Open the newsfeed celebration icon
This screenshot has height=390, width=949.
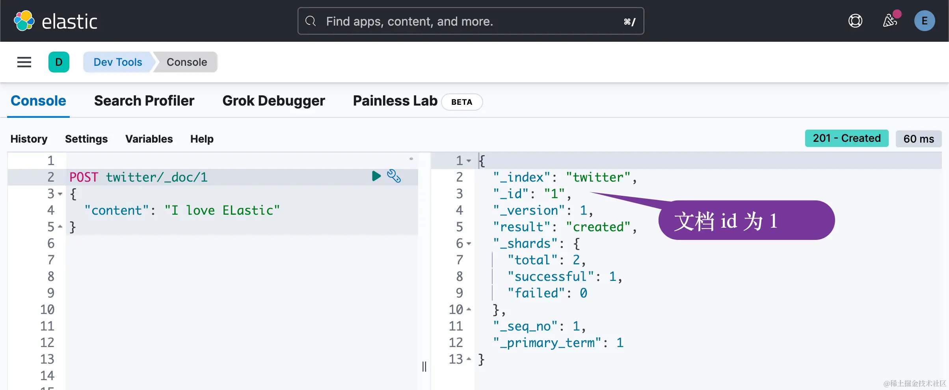pos(890,21)
